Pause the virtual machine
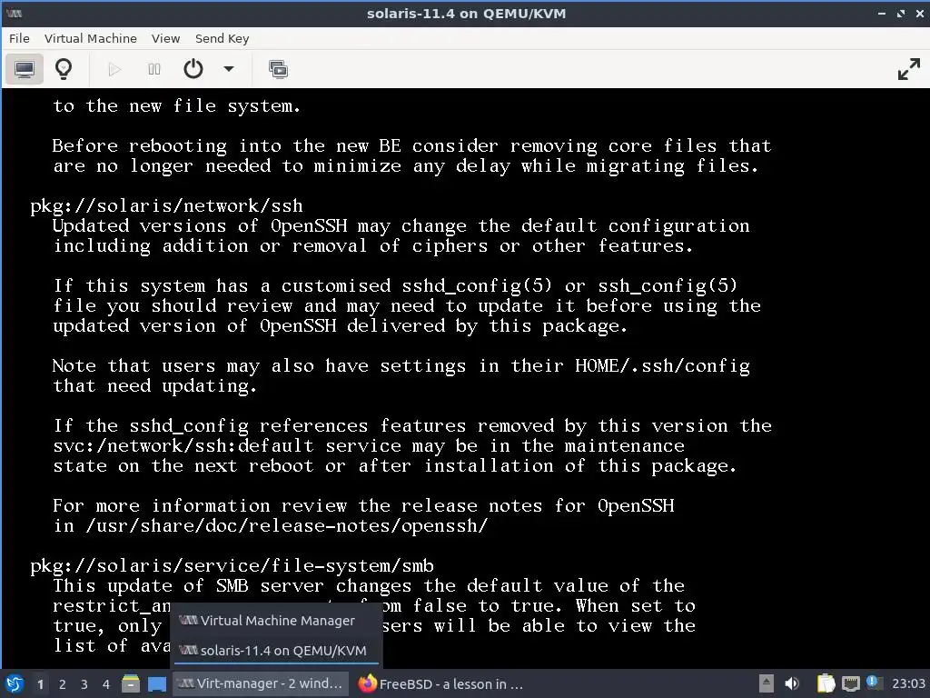Screen dimensions: 930x698 (154, 69)
